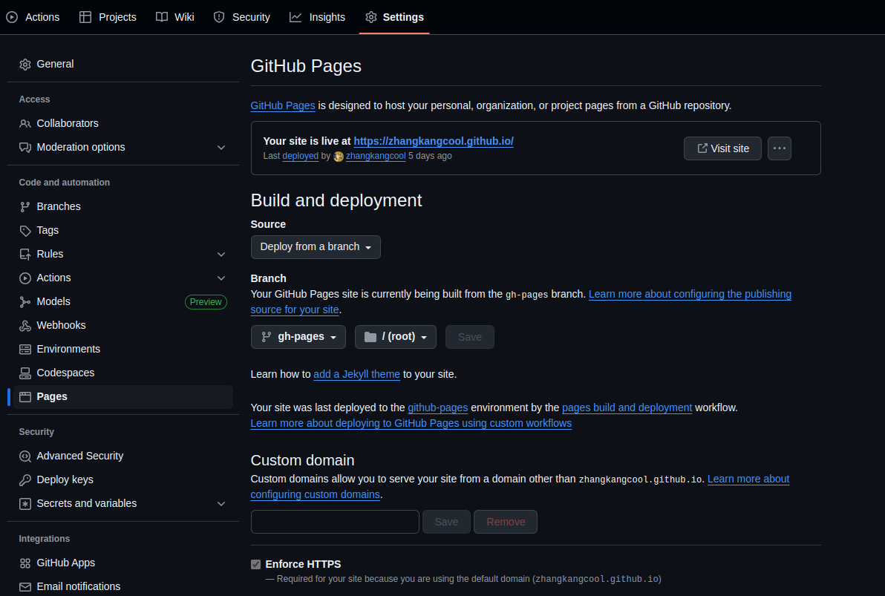
Task: Open the gh-pages branch selector dropdown
Action: pos(298,337)
